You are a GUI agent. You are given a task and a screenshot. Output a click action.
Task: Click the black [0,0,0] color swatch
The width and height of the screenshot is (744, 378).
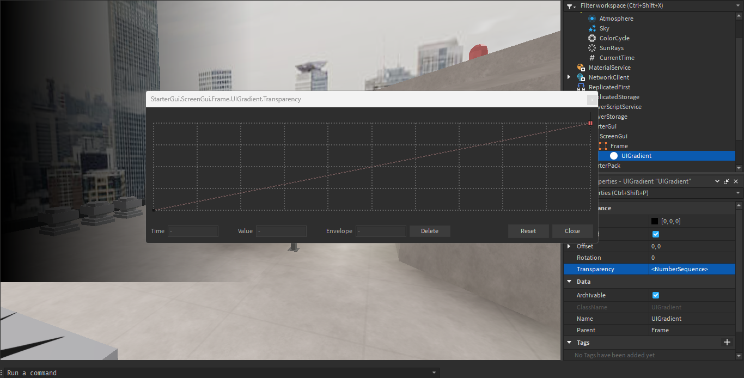click(x=654, y=221)
